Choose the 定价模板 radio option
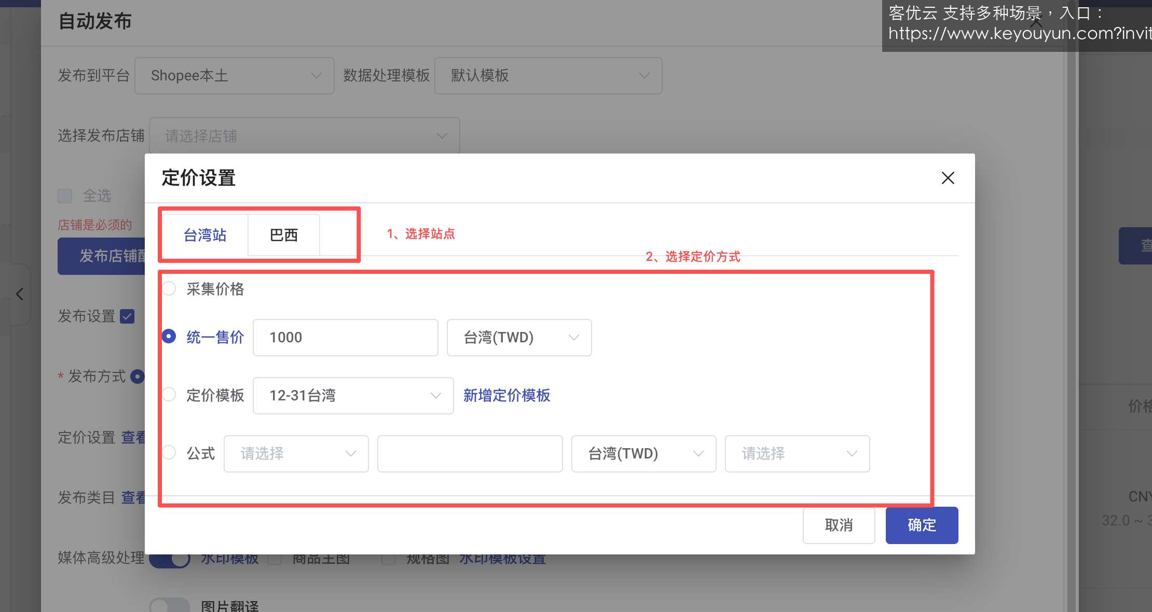Viewport: 1152px width, 612px height. click(169, 395)
